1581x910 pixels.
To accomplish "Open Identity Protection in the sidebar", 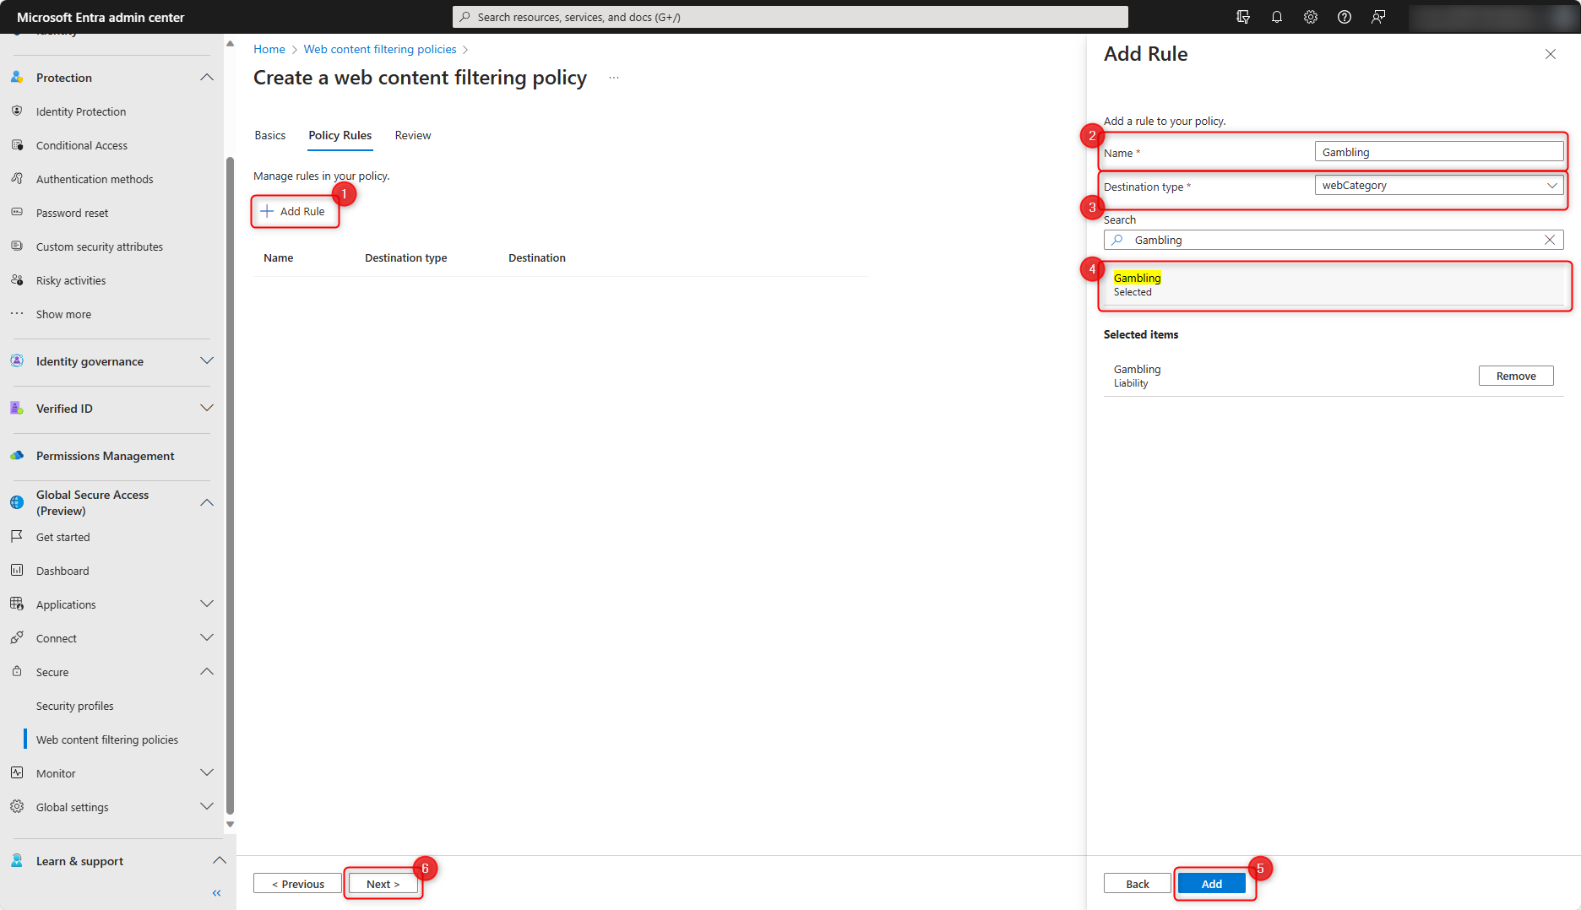I will point(80,111).
